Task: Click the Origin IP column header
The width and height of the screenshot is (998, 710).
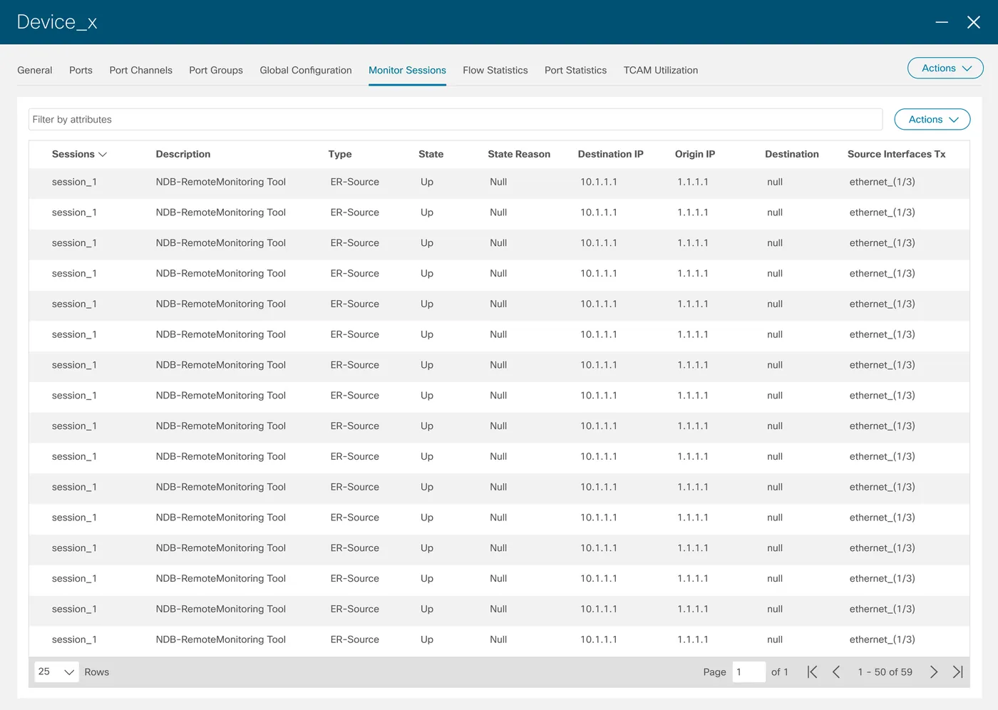Action: point(695,155)
